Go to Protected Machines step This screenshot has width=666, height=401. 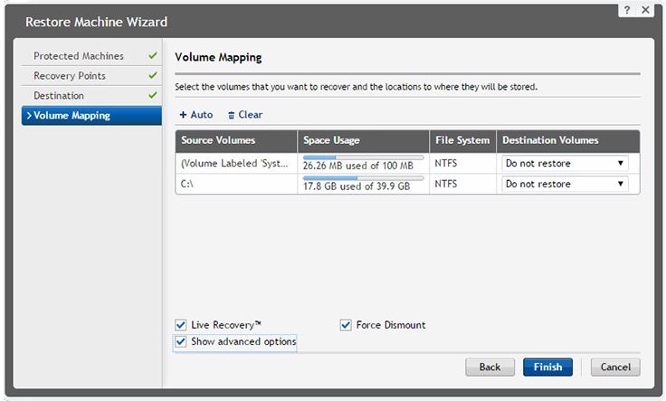(x=79, y=56)
